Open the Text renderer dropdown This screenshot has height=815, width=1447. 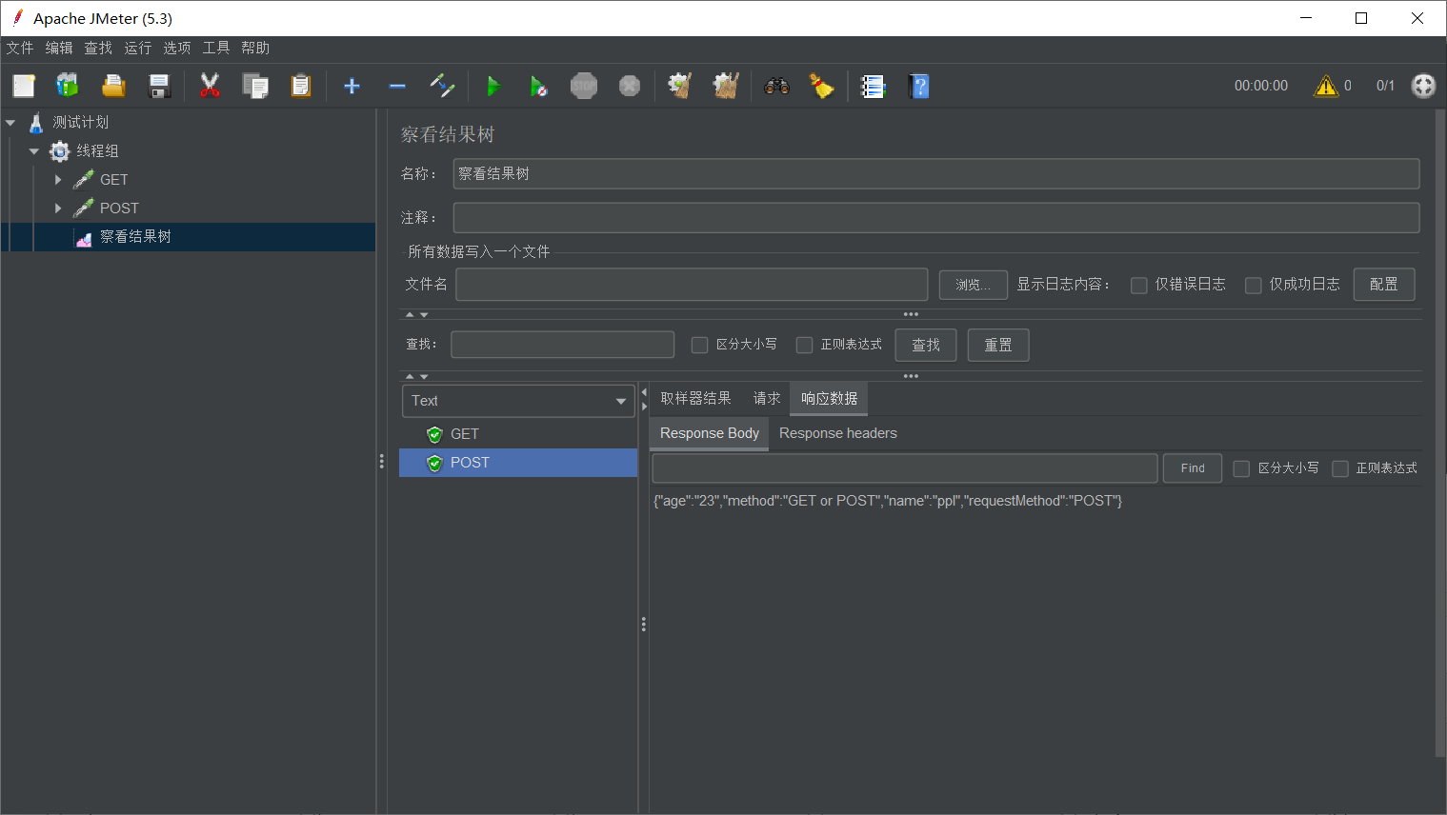coord(518,401)
